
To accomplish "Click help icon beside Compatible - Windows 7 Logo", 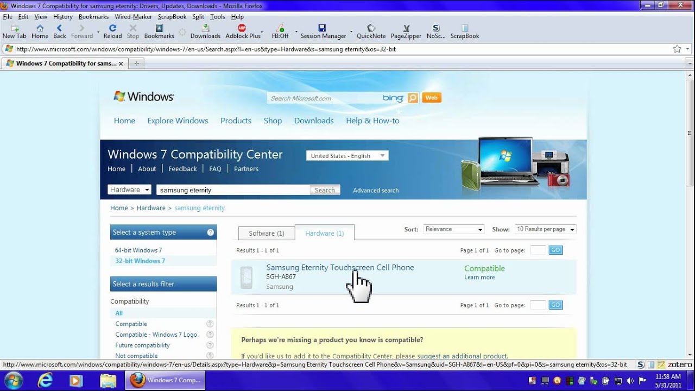I will 210,335.
